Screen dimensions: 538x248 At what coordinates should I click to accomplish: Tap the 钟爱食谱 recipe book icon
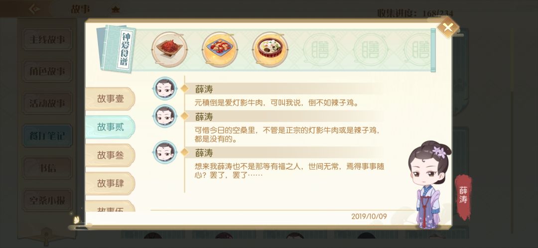[116, 48]
